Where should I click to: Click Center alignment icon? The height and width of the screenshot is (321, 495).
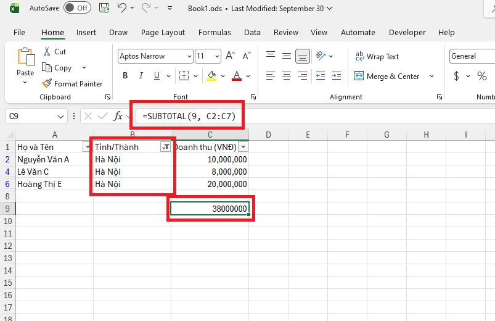(287, 75)
